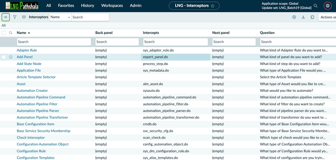Open the list hamburger menu icon

tap(6, 17)
